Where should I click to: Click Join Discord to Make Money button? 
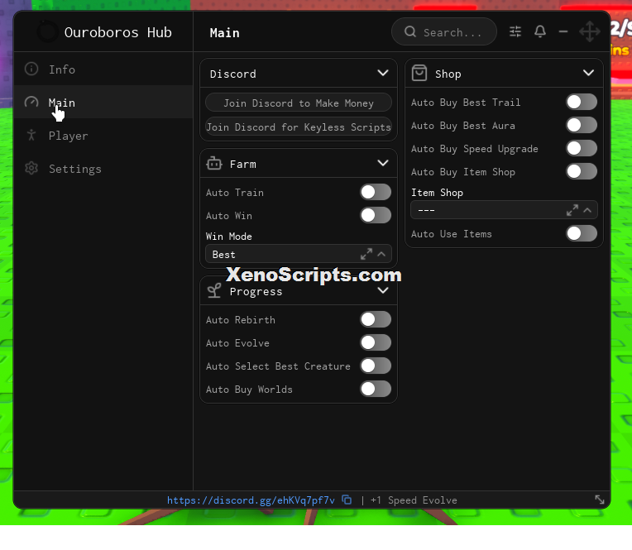pyautogui.click(x=299, y=103)
